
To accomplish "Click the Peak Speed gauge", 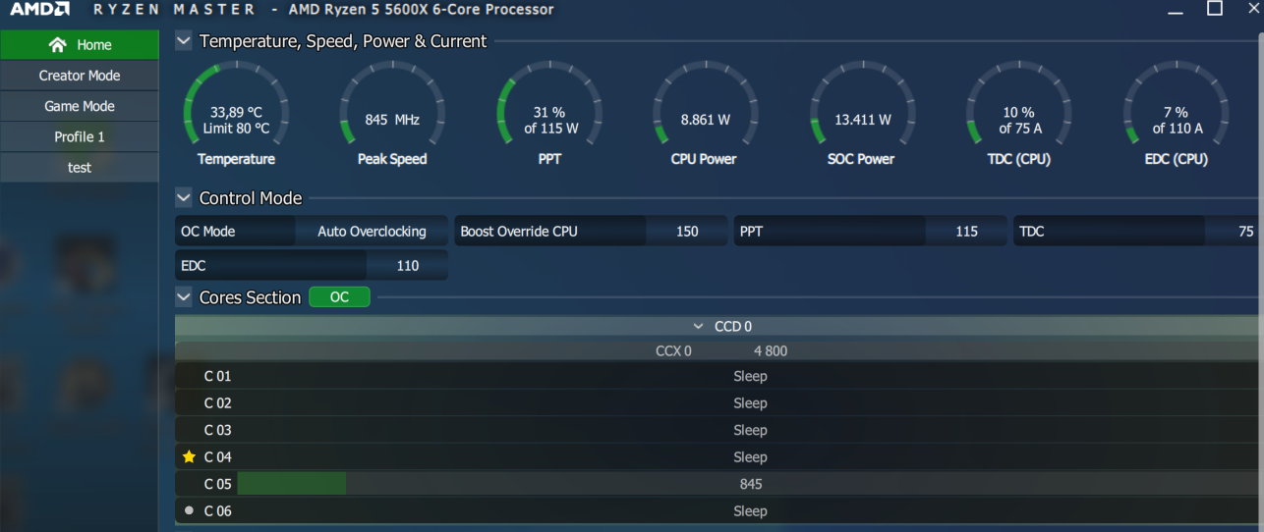I will 392,113.
